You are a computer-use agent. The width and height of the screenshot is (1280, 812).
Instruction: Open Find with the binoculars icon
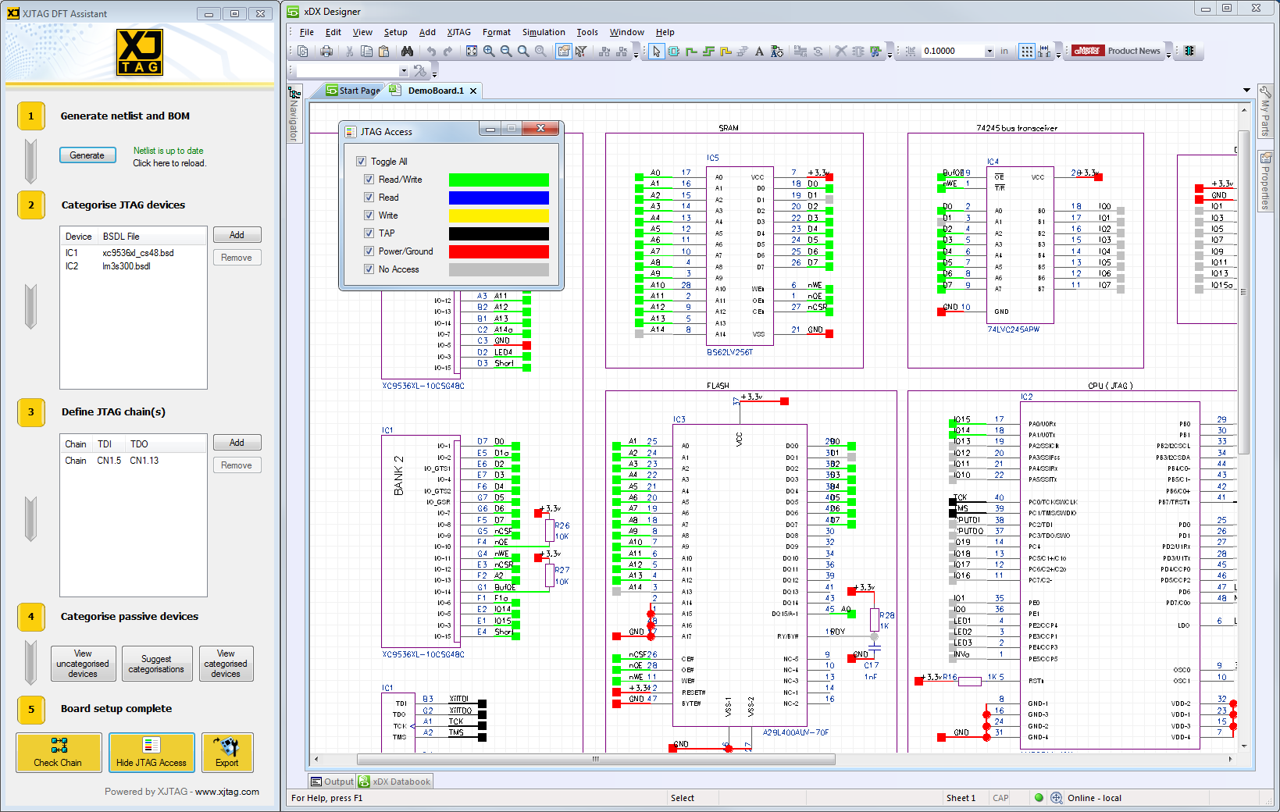pyautogui.click(x=407, y=52)
